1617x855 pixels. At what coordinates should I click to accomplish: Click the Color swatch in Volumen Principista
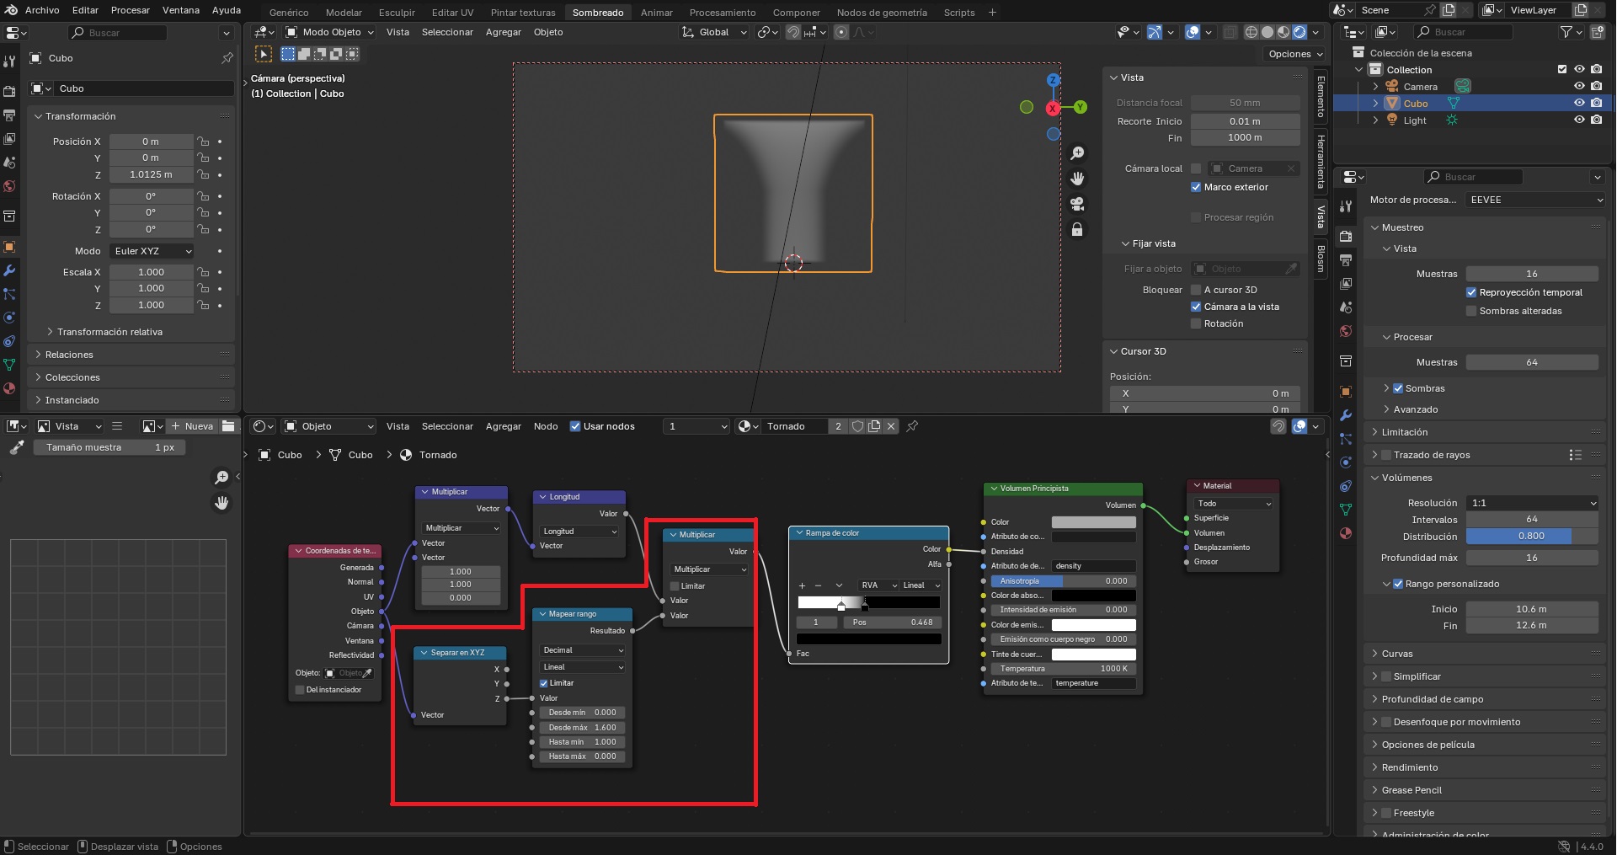pos(1093,522)
